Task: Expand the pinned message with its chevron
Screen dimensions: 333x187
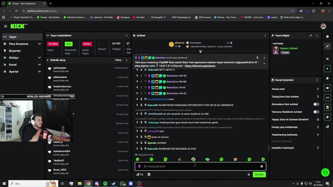Action: (x=264, y=63)
